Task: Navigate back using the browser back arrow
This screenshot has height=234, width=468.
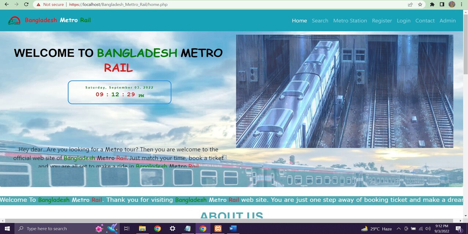Action: tap(7, 4)
